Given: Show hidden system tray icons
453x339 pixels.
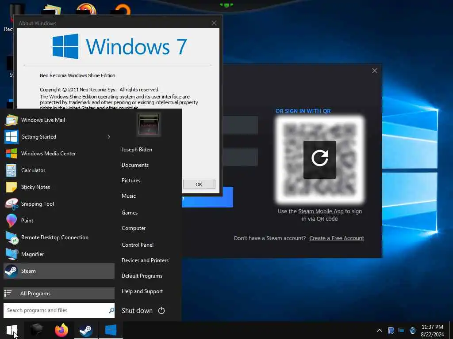Looking at the screenshot, I should (x=380, y=331).
